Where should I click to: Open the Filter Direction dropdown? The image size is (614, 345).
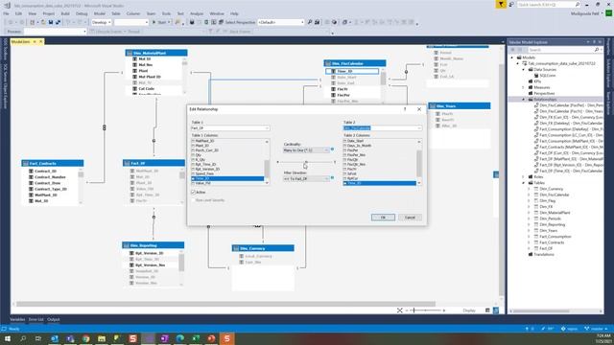click(x=306, y=179)
